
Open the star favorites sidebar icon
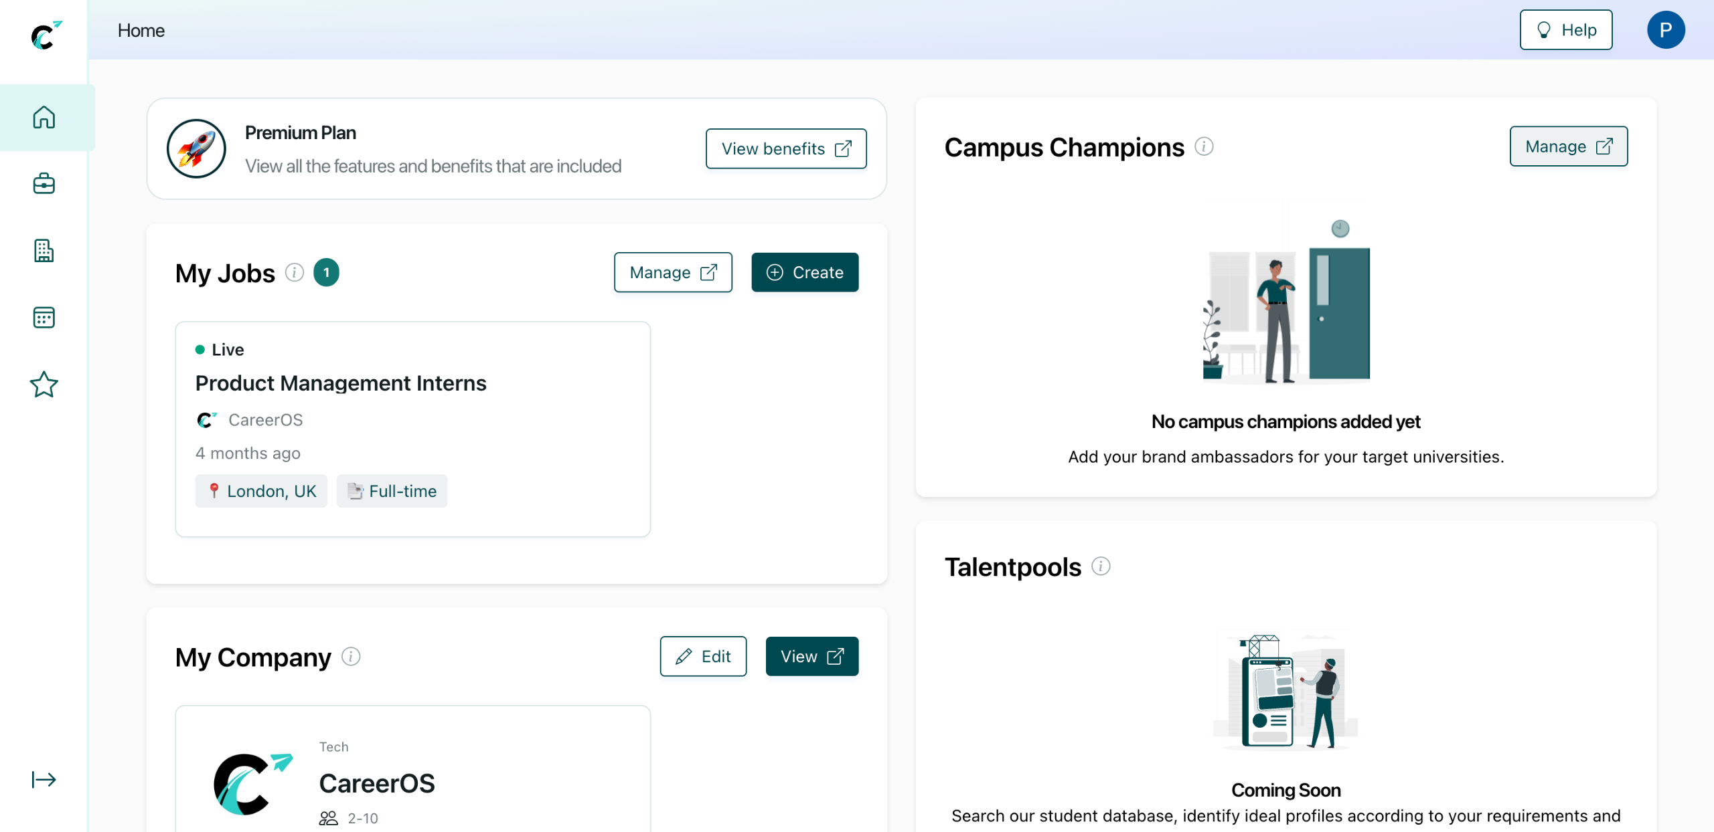click(x=44, y=385)
